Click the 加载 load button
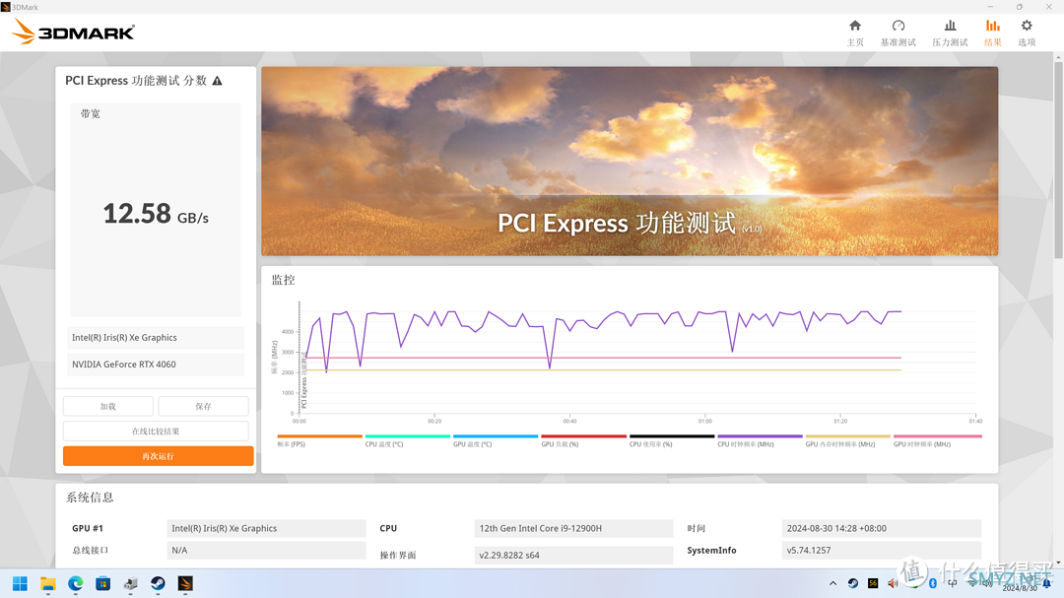Viewport: 1064px width, 598px height. pos(108,406)
